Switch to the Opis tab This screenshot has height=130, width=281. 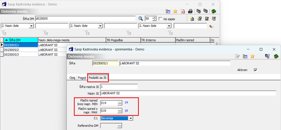tap(72, 78)
